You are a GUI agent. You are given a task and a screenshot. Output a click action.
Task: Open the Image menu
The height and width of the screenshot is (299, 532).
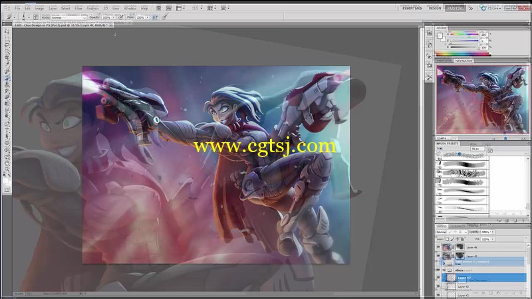(39, 8)
